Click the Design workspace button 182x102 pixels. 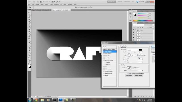pyautogui.click(x=120, y=2)
